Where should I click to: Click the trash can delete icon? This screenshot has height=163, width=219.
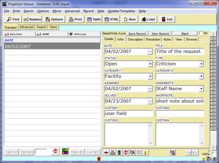[119, 153]
